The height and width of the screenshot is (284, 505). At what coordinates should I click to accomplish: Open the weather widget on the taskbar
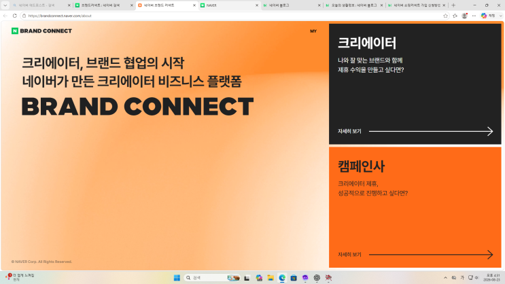pyautogui.click(x=20, y=278)
